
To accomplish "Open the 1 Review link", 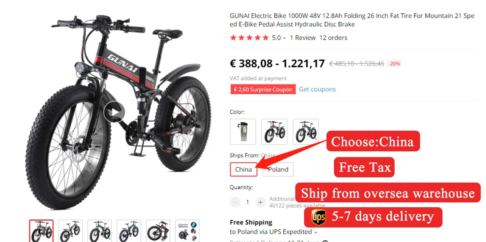I will [x=302, y=38].
